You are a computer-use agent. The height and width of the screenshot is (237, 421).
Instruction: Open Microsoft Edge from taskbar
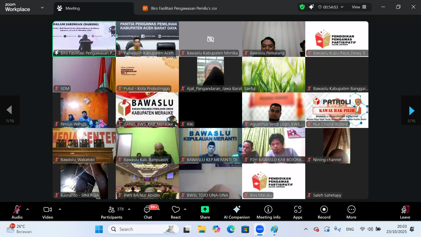coord(231,229)
